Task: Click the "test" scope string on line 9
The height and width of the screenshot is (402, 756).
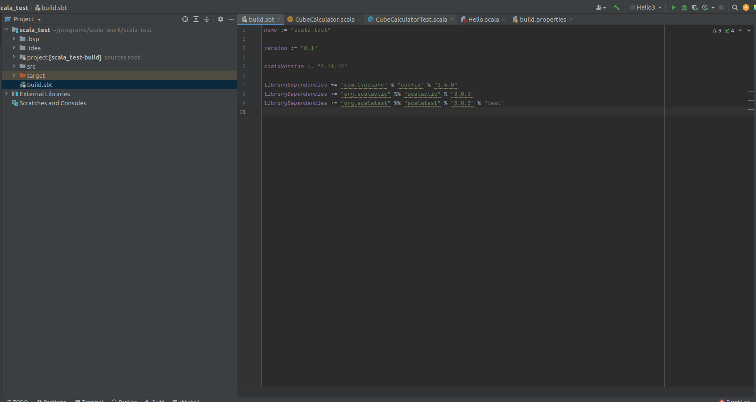Action: pyautogui.click(x=494, y=103)
